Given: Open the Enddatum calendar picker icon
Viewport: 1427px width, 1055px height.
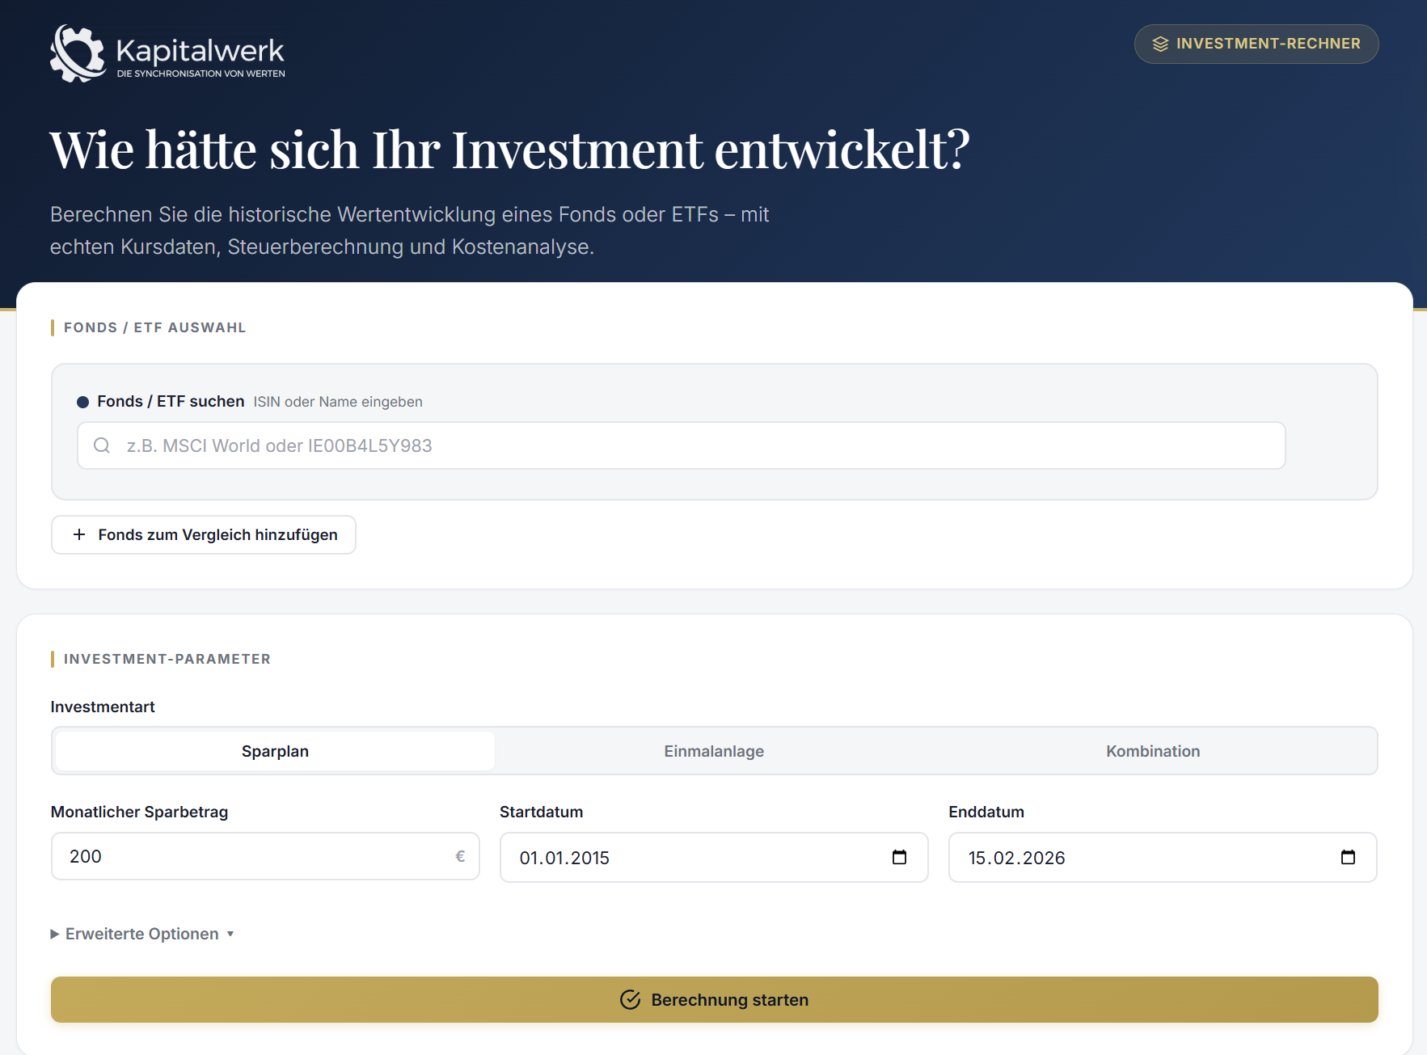Looking at the screenshot, I should (1348, 857).
